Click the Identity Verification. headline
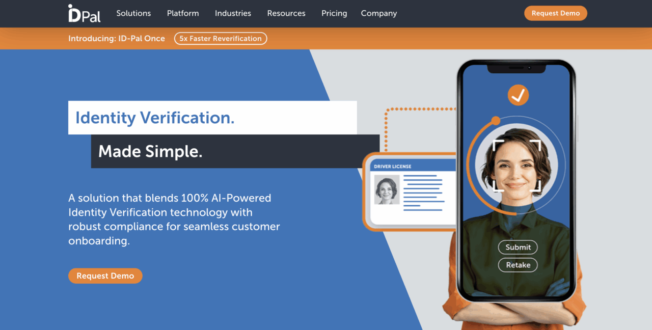Screen dimensions: 652x330 pyautogui.click(x=155, y=118)
